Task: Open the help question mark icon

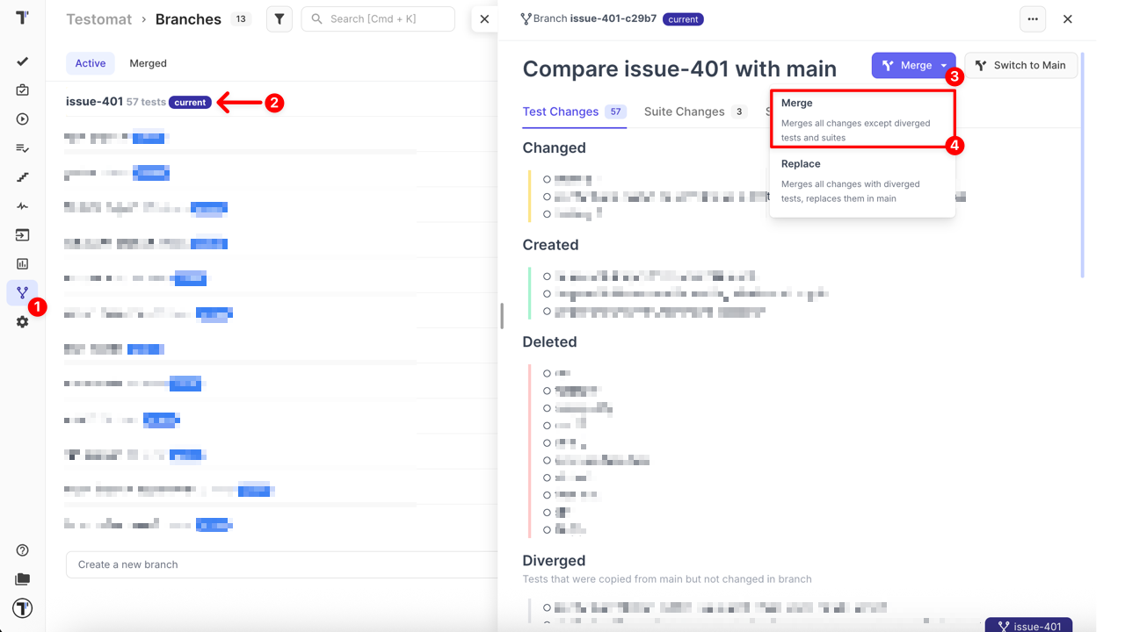Action: pyautogui.click(x=23, y=550)
